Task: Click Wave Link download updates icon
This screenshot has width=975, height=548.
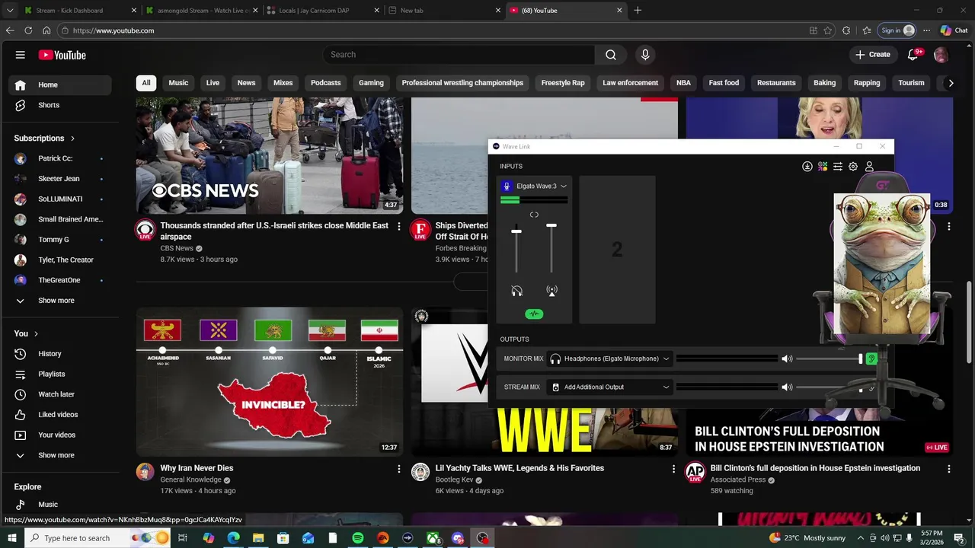Action: coord(807,166)
